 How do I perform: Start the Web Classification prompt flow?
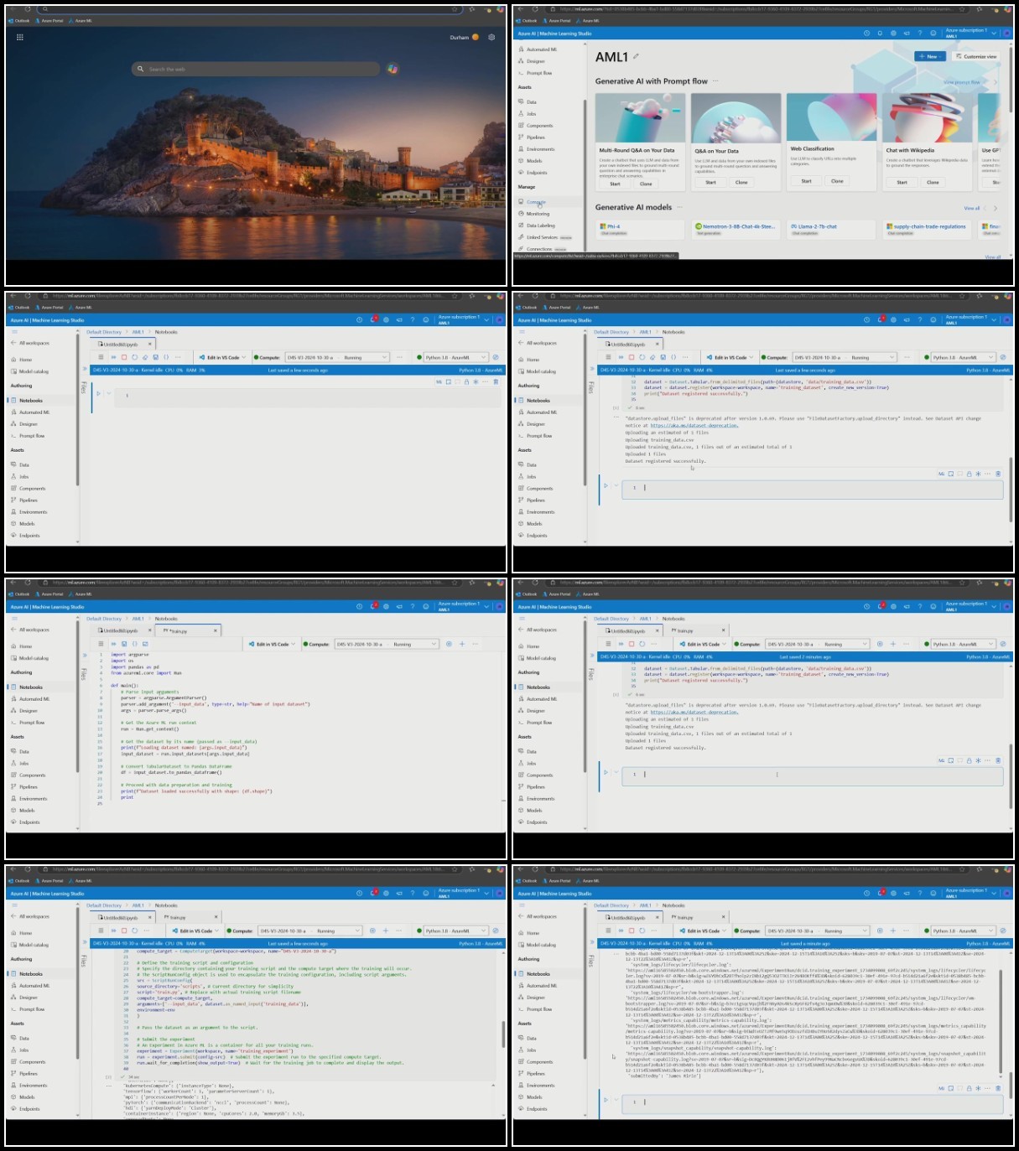(806, 181)
